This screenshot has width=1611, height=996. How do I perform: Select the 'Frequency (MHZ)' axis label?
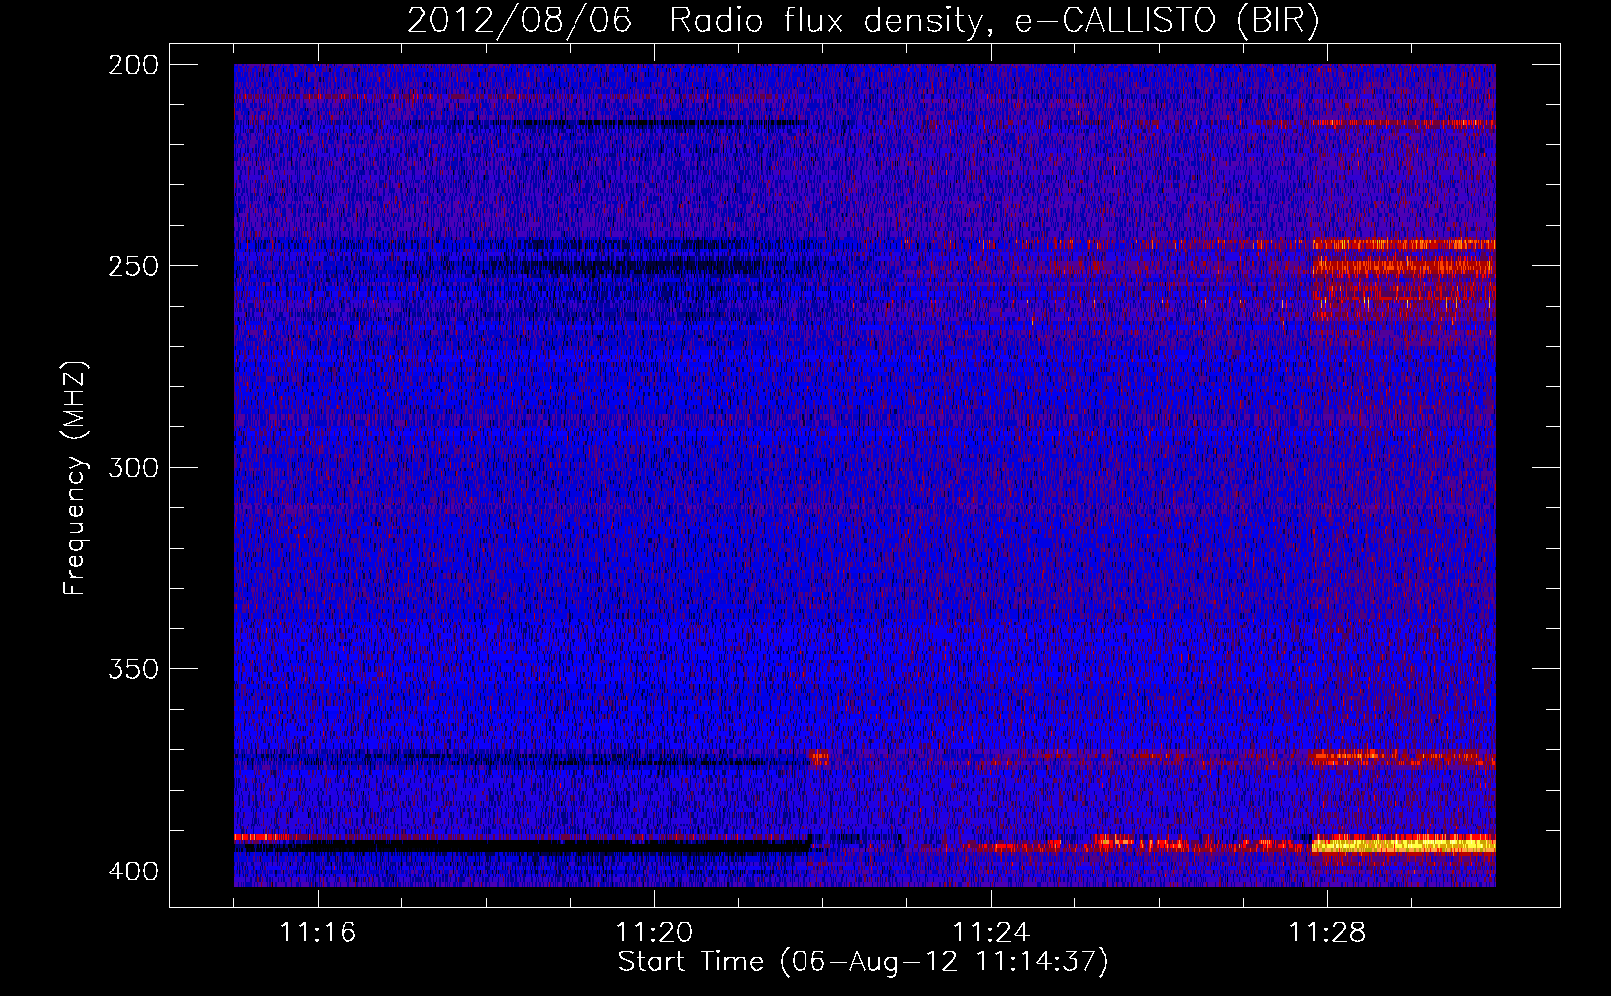tap(75, 477)
